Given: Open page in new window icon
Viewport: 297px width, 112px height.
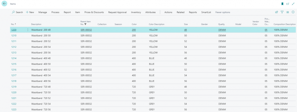Looking at the screenshot, I should pyautogui.click(x=288, y=4).
